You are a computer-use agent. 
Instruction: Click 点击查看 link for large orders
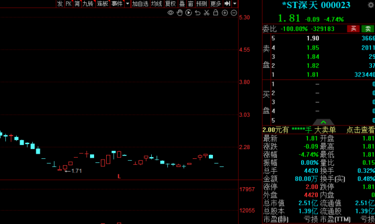point(361,130)
